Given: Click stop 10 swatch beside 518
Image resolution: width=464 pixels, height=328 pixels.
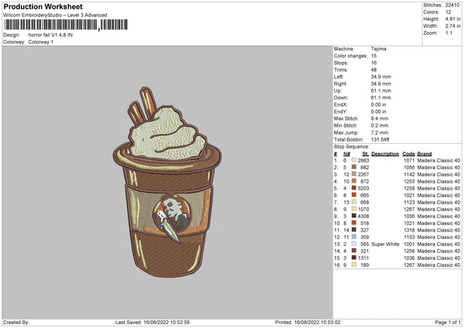Looking at the screenshot, I should (354, 223).
